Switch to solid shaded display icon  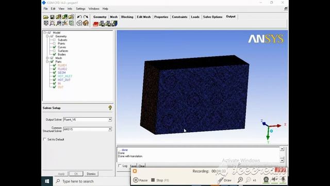(x=86, y=23)
